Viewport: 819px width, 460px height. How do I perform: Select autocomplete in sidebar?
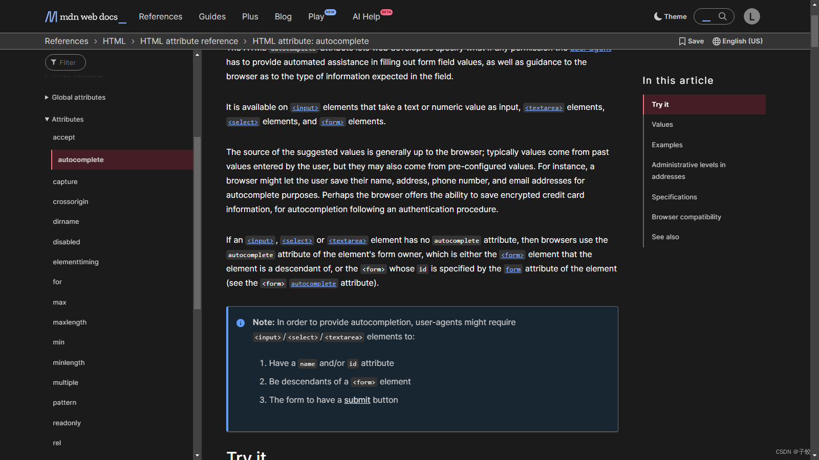click(x=122, y=159)
